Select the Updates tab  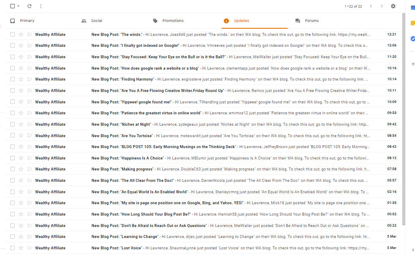click(254, 21)
